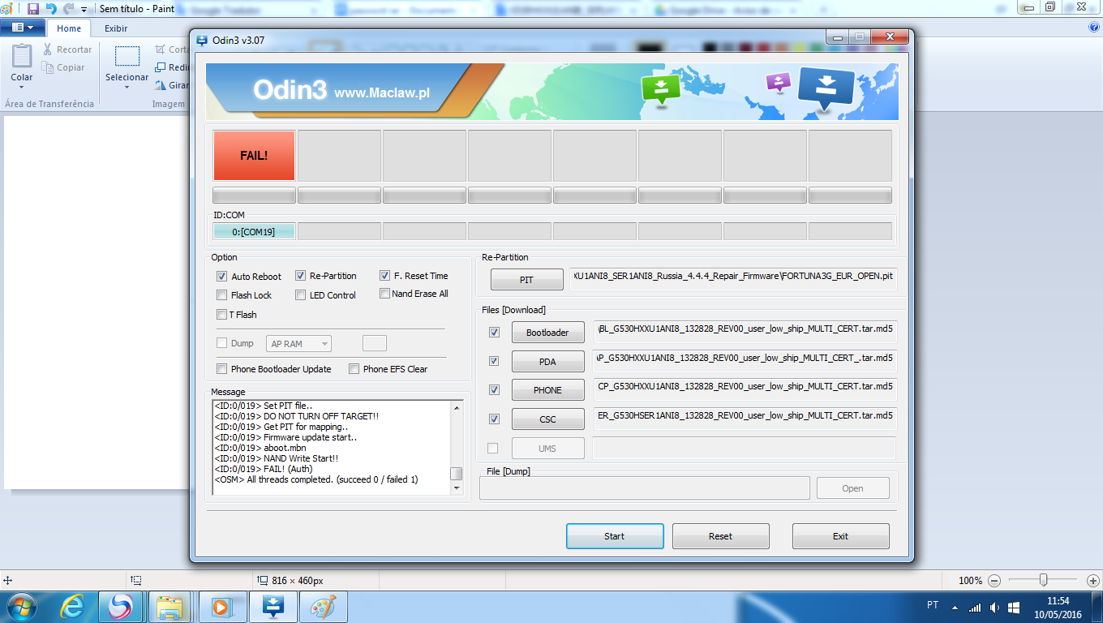The image size is (1103, 623).
Task: Click the Redimensionar icon in Paint
Action: [x=161, y=67]
